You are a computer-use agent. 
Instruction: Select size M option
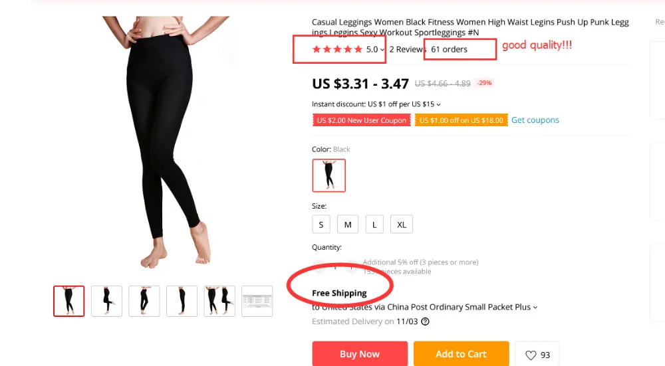[348, 225]
